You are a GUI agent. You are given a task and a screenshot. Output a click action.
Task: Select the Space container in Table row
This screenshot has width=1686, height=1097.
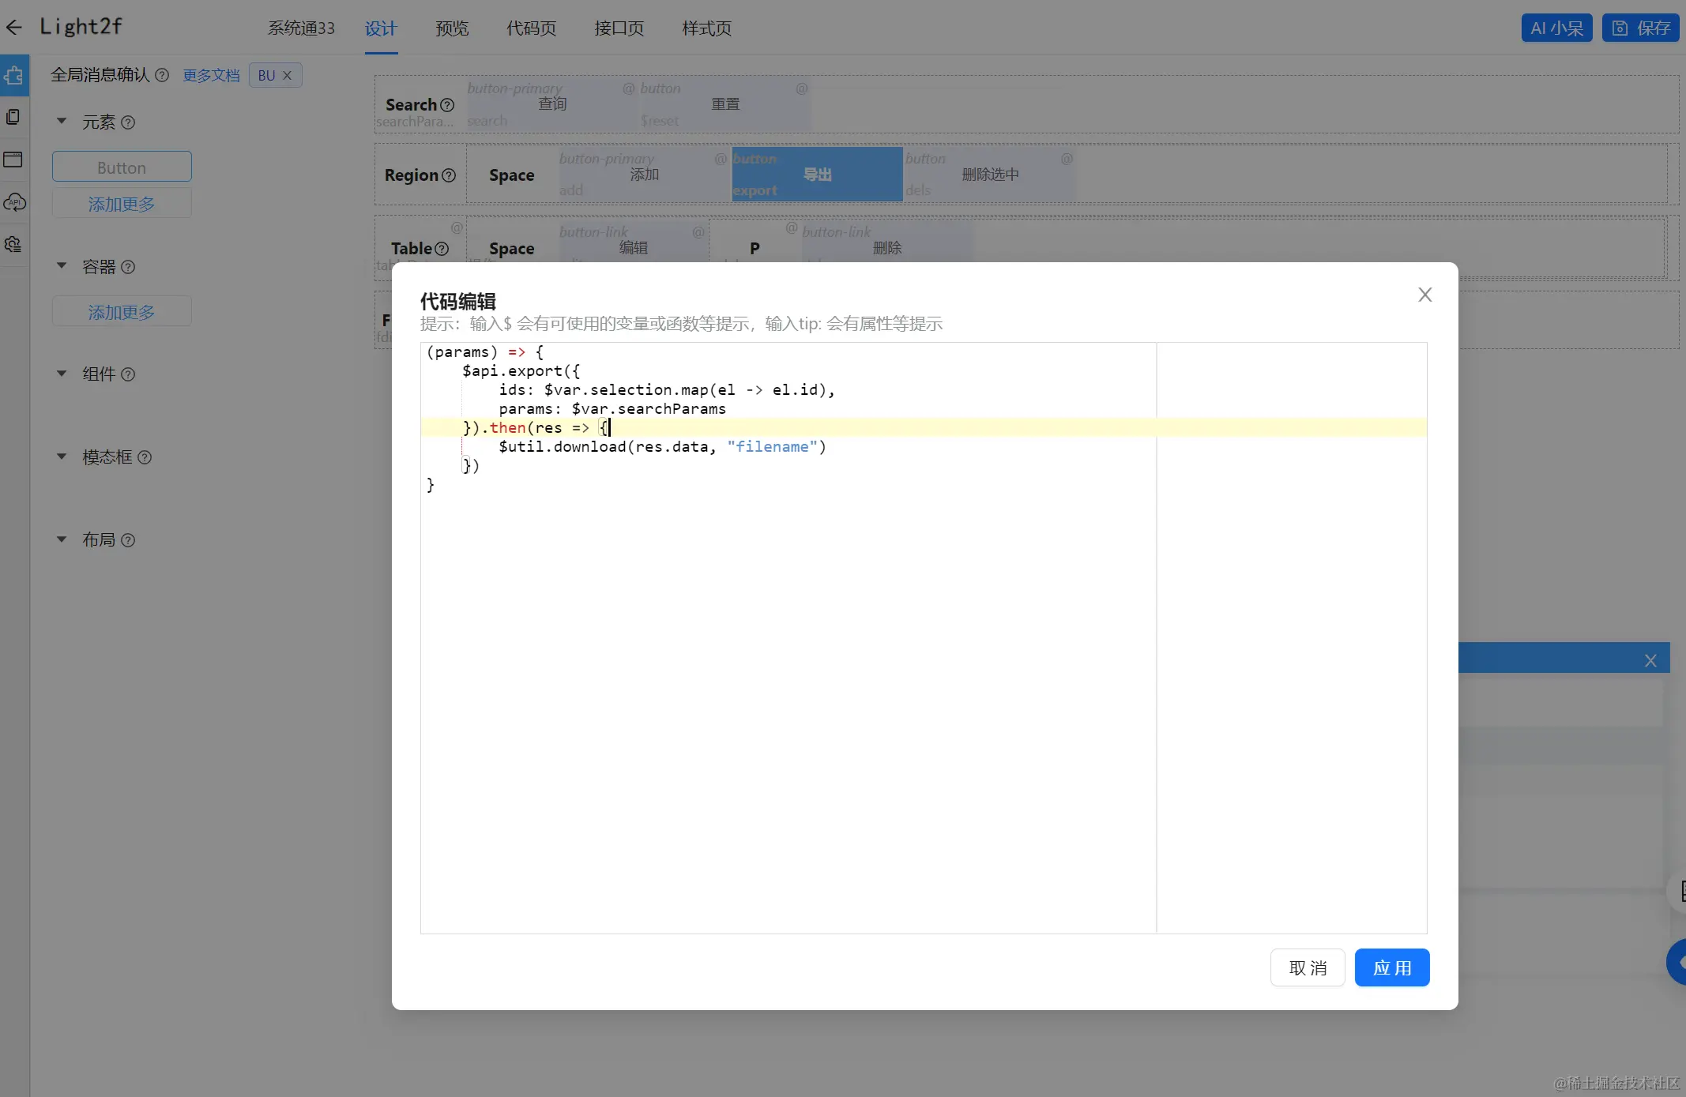[511, 249]
